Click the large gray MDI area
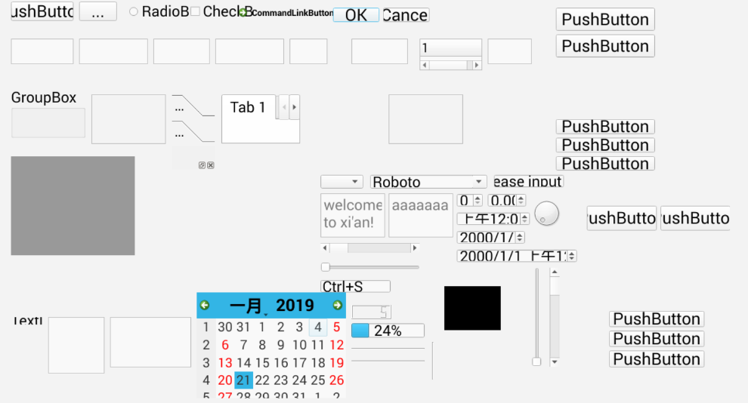Image resolution: width=748 pixels, height=403 pixels. pos(73,206)
